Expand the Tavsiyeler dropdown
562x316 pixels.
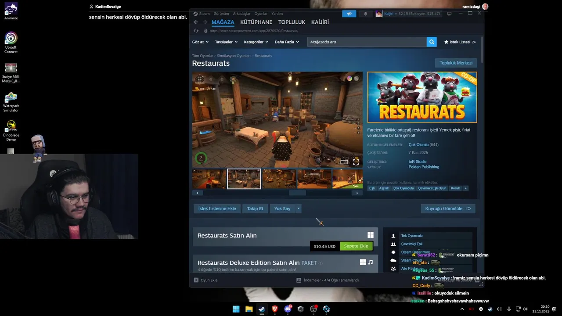coord(226,42)
